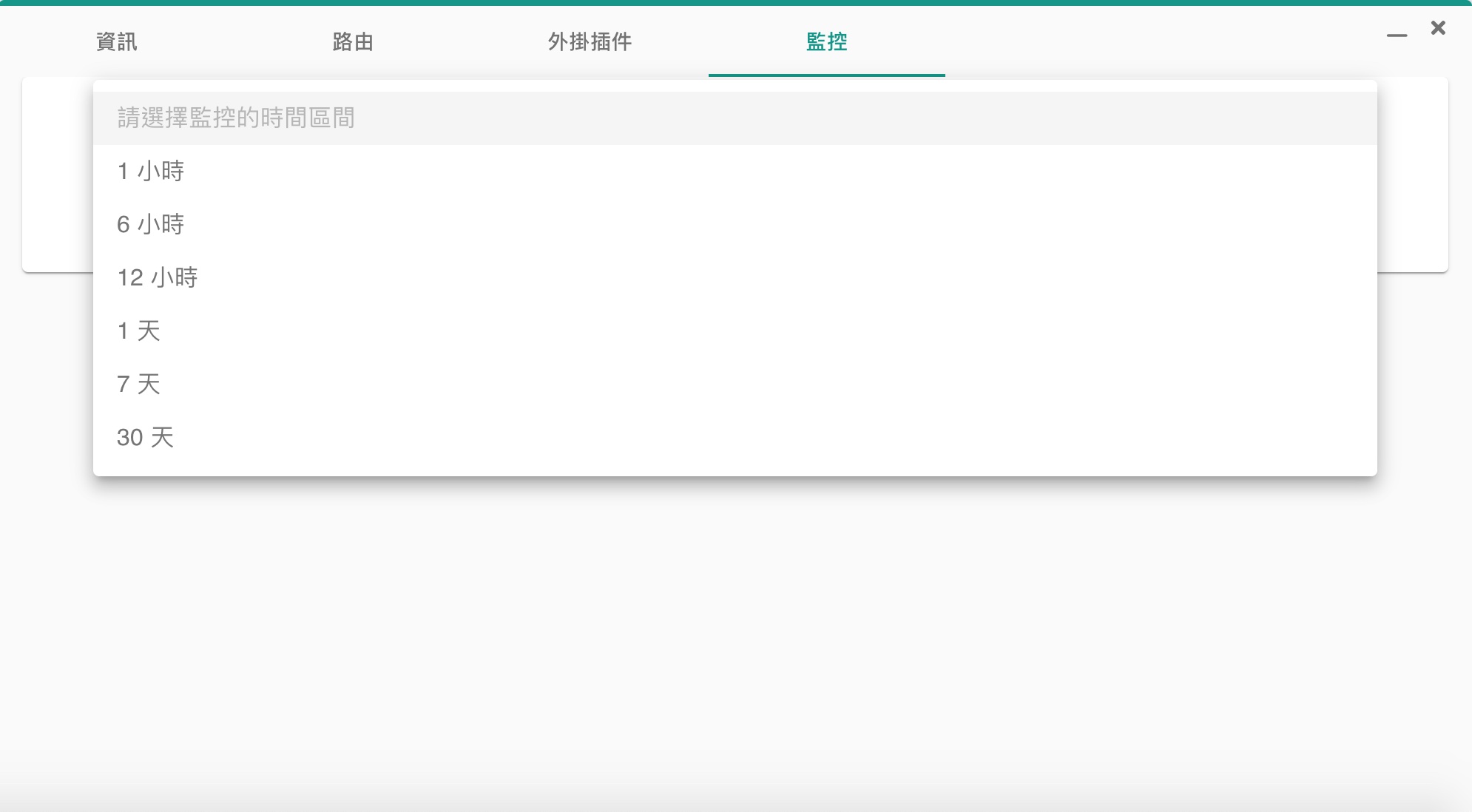Pick 30 天 from the dropdown
1472x812 pixels.
735,438
